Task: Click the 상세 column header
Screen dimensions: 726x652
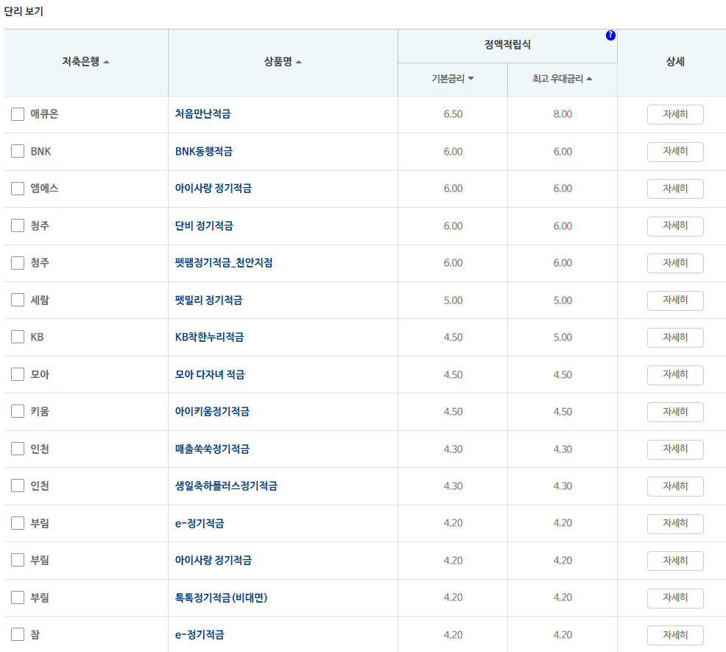Action: [675, 62]
